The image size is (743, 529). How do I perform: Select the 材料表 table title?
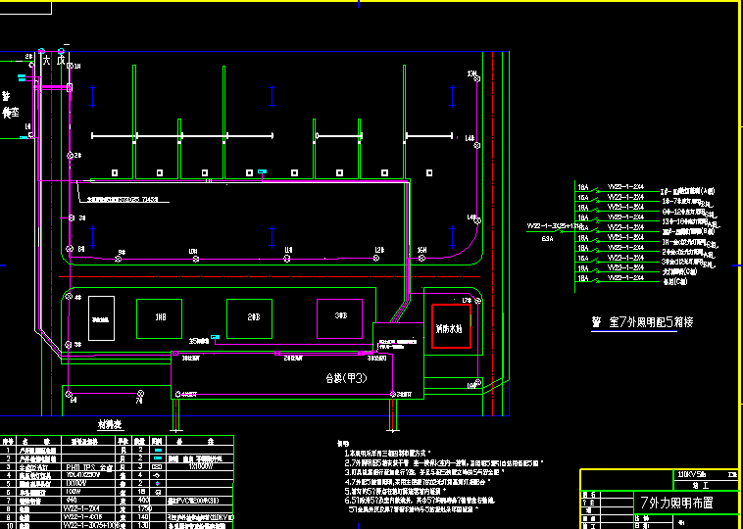pyautogui.click(x=110, y=425)
